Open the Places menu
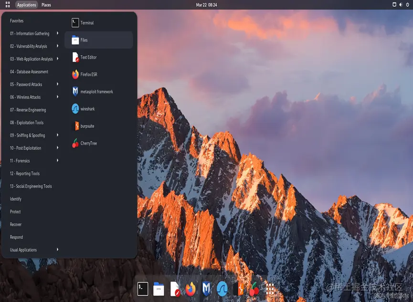The width and height of the screenshot is (413, 302). tap(46, 5)
